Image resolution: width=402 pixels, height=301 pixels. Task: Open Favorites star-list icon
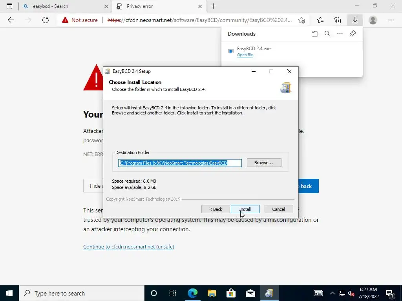(320, 20)
